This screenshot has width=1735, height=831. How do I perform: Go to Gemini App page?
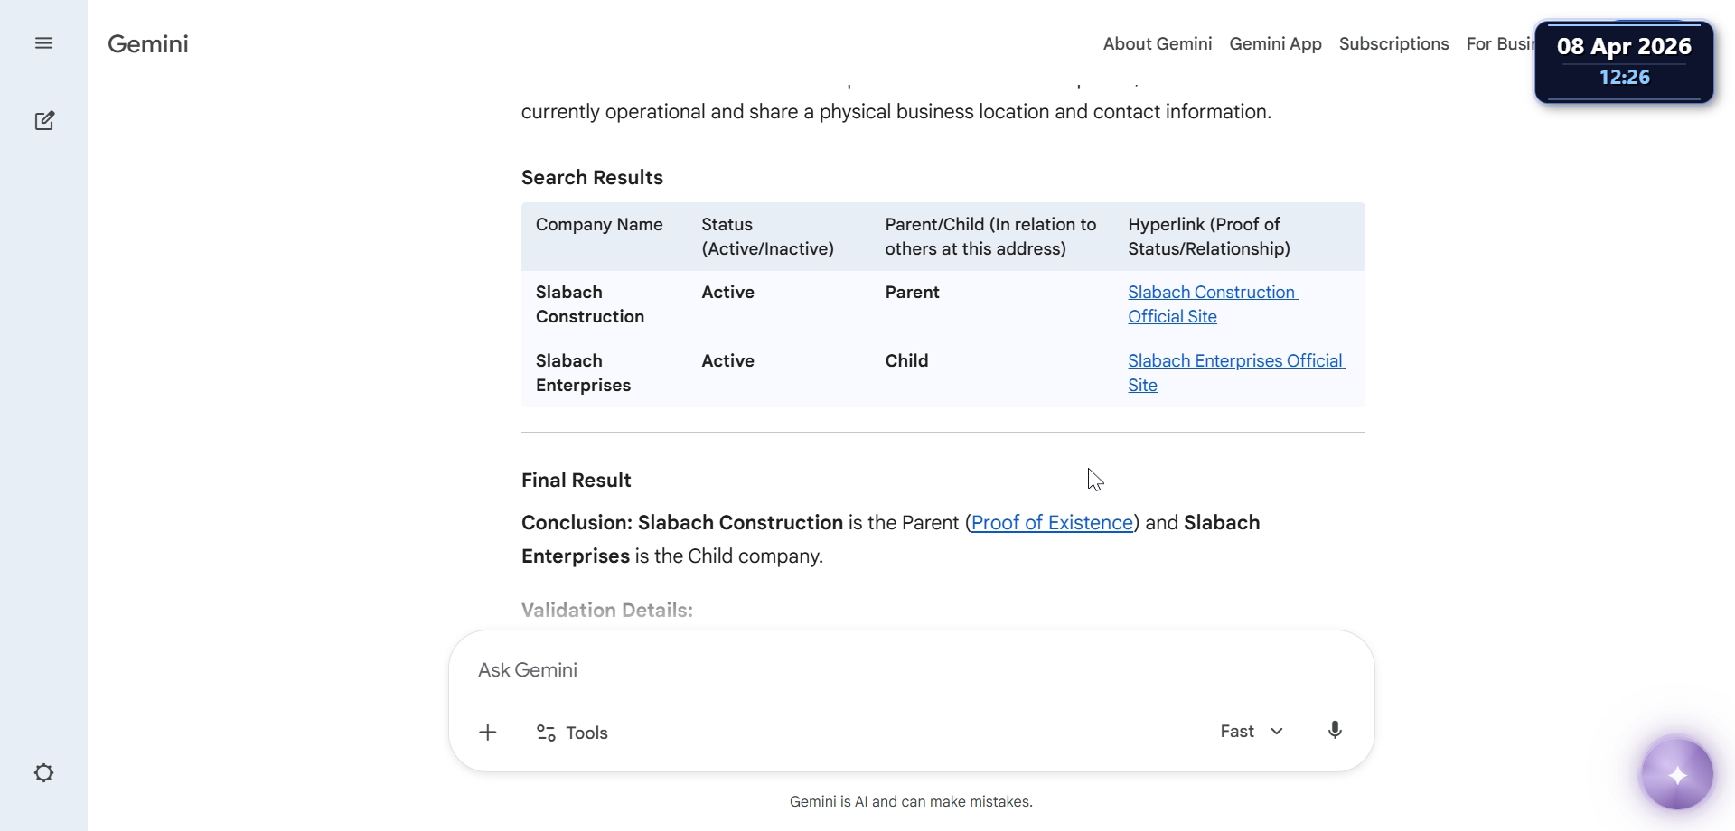[1275, 44]
